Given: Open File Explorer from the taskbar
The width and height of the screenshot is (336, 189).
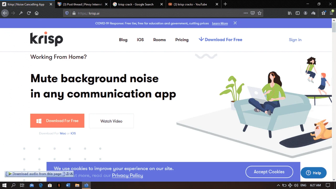Looking at the screenshot, I should click(77, 185).
